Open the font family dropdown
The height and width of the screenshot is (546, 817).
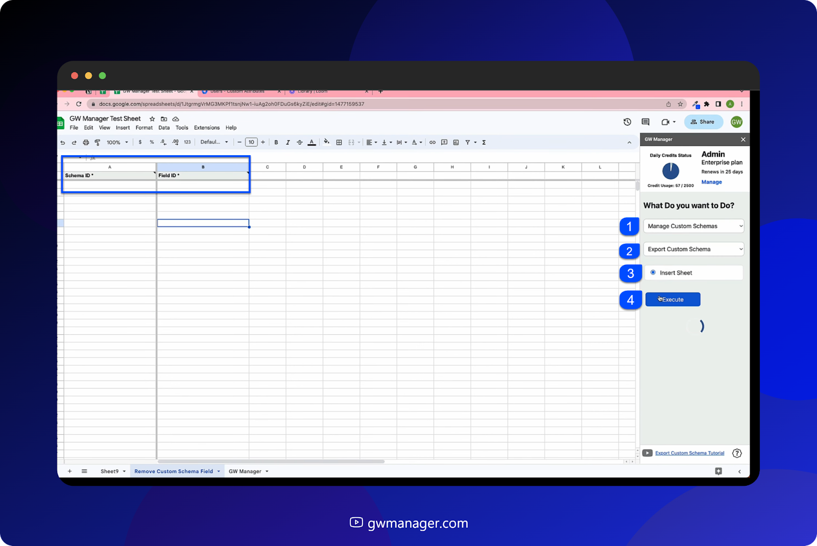214,142
